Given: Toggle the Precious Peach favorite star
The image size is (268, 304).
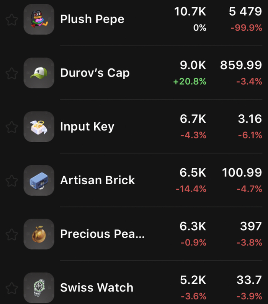Looking at the screenshot, I should 12,234.
